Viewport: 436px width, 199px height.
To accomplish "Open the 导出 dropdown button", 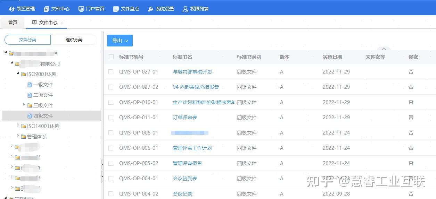I will click(120, 41).
